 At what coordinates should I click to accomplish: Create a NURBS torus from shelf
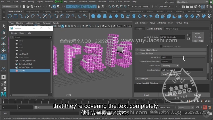tap(122, 16)
